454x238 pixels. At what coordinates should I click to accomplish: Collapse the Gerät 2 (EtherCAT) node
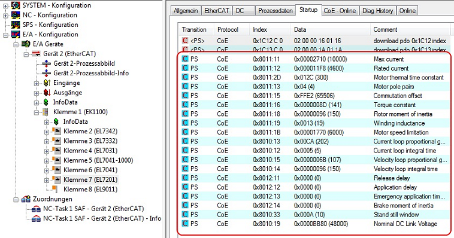coord(26,54)
